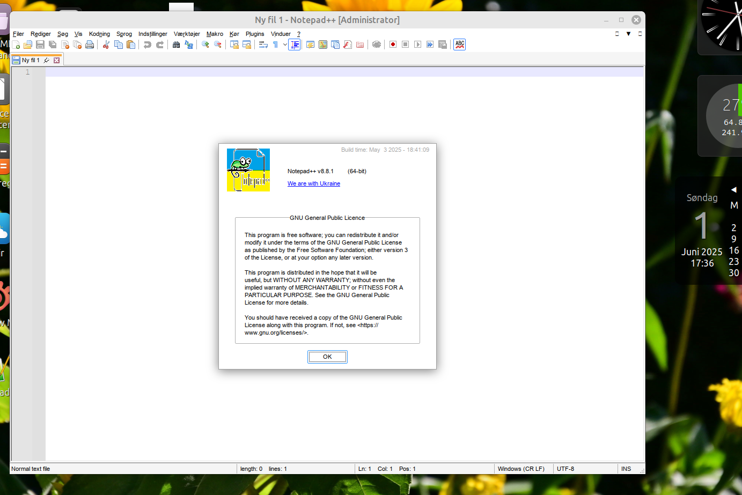Click the Playback macro icon

click(418, 45)
